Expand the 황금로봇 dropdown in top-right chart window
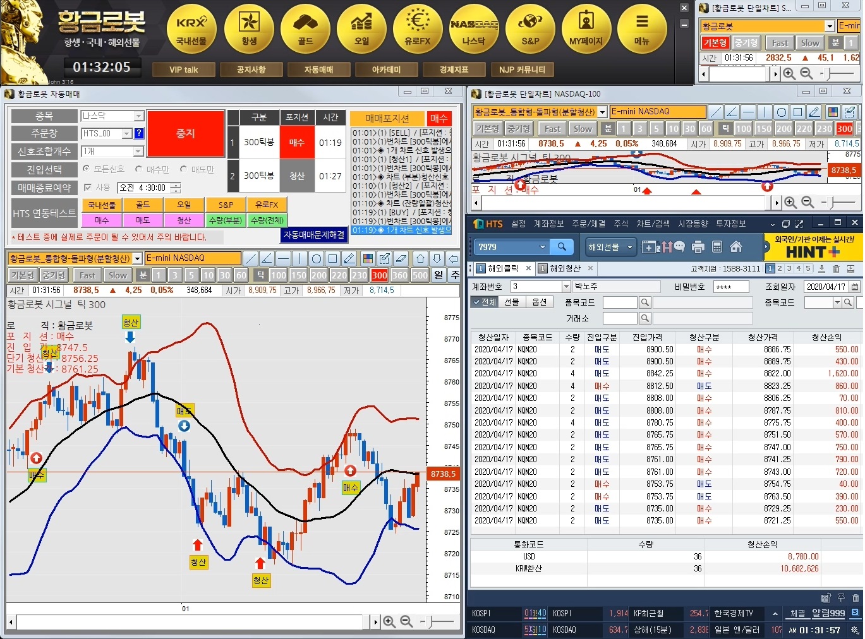The height and width of the screenshot is (639, 865). tap(830, 26)
